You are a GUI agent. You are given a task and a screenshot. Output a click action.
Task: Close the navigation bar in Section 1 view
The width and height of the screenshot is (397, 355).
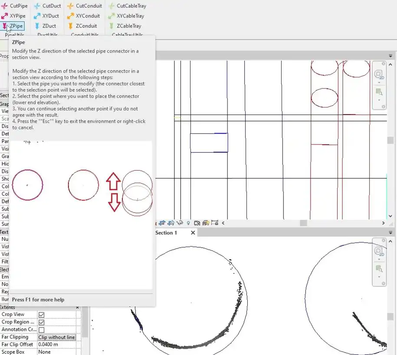pyautogui.click(x=384, y=240)
